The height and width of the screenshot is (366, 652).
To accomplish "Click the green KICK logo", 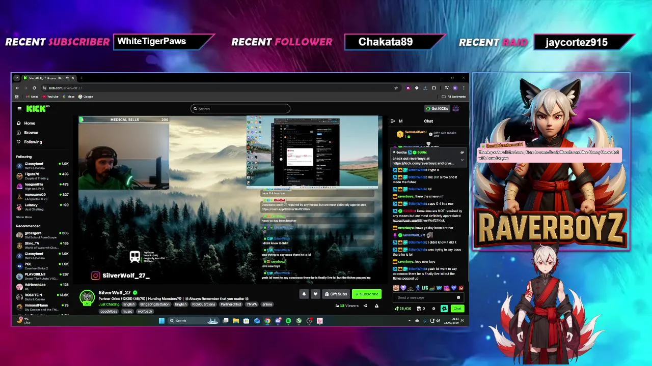I will click(37, 108).
